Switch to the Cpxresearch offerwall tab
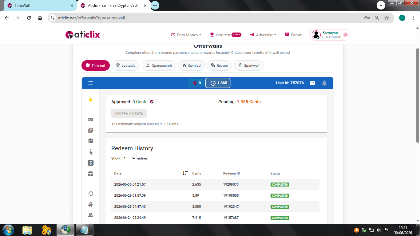420x236 pixels. [x=159, y=65]
